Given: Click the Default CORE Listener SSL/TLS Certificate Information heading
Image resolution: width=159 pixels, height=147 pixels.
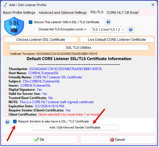Looking at the screenshot, I should pos(79,59).
